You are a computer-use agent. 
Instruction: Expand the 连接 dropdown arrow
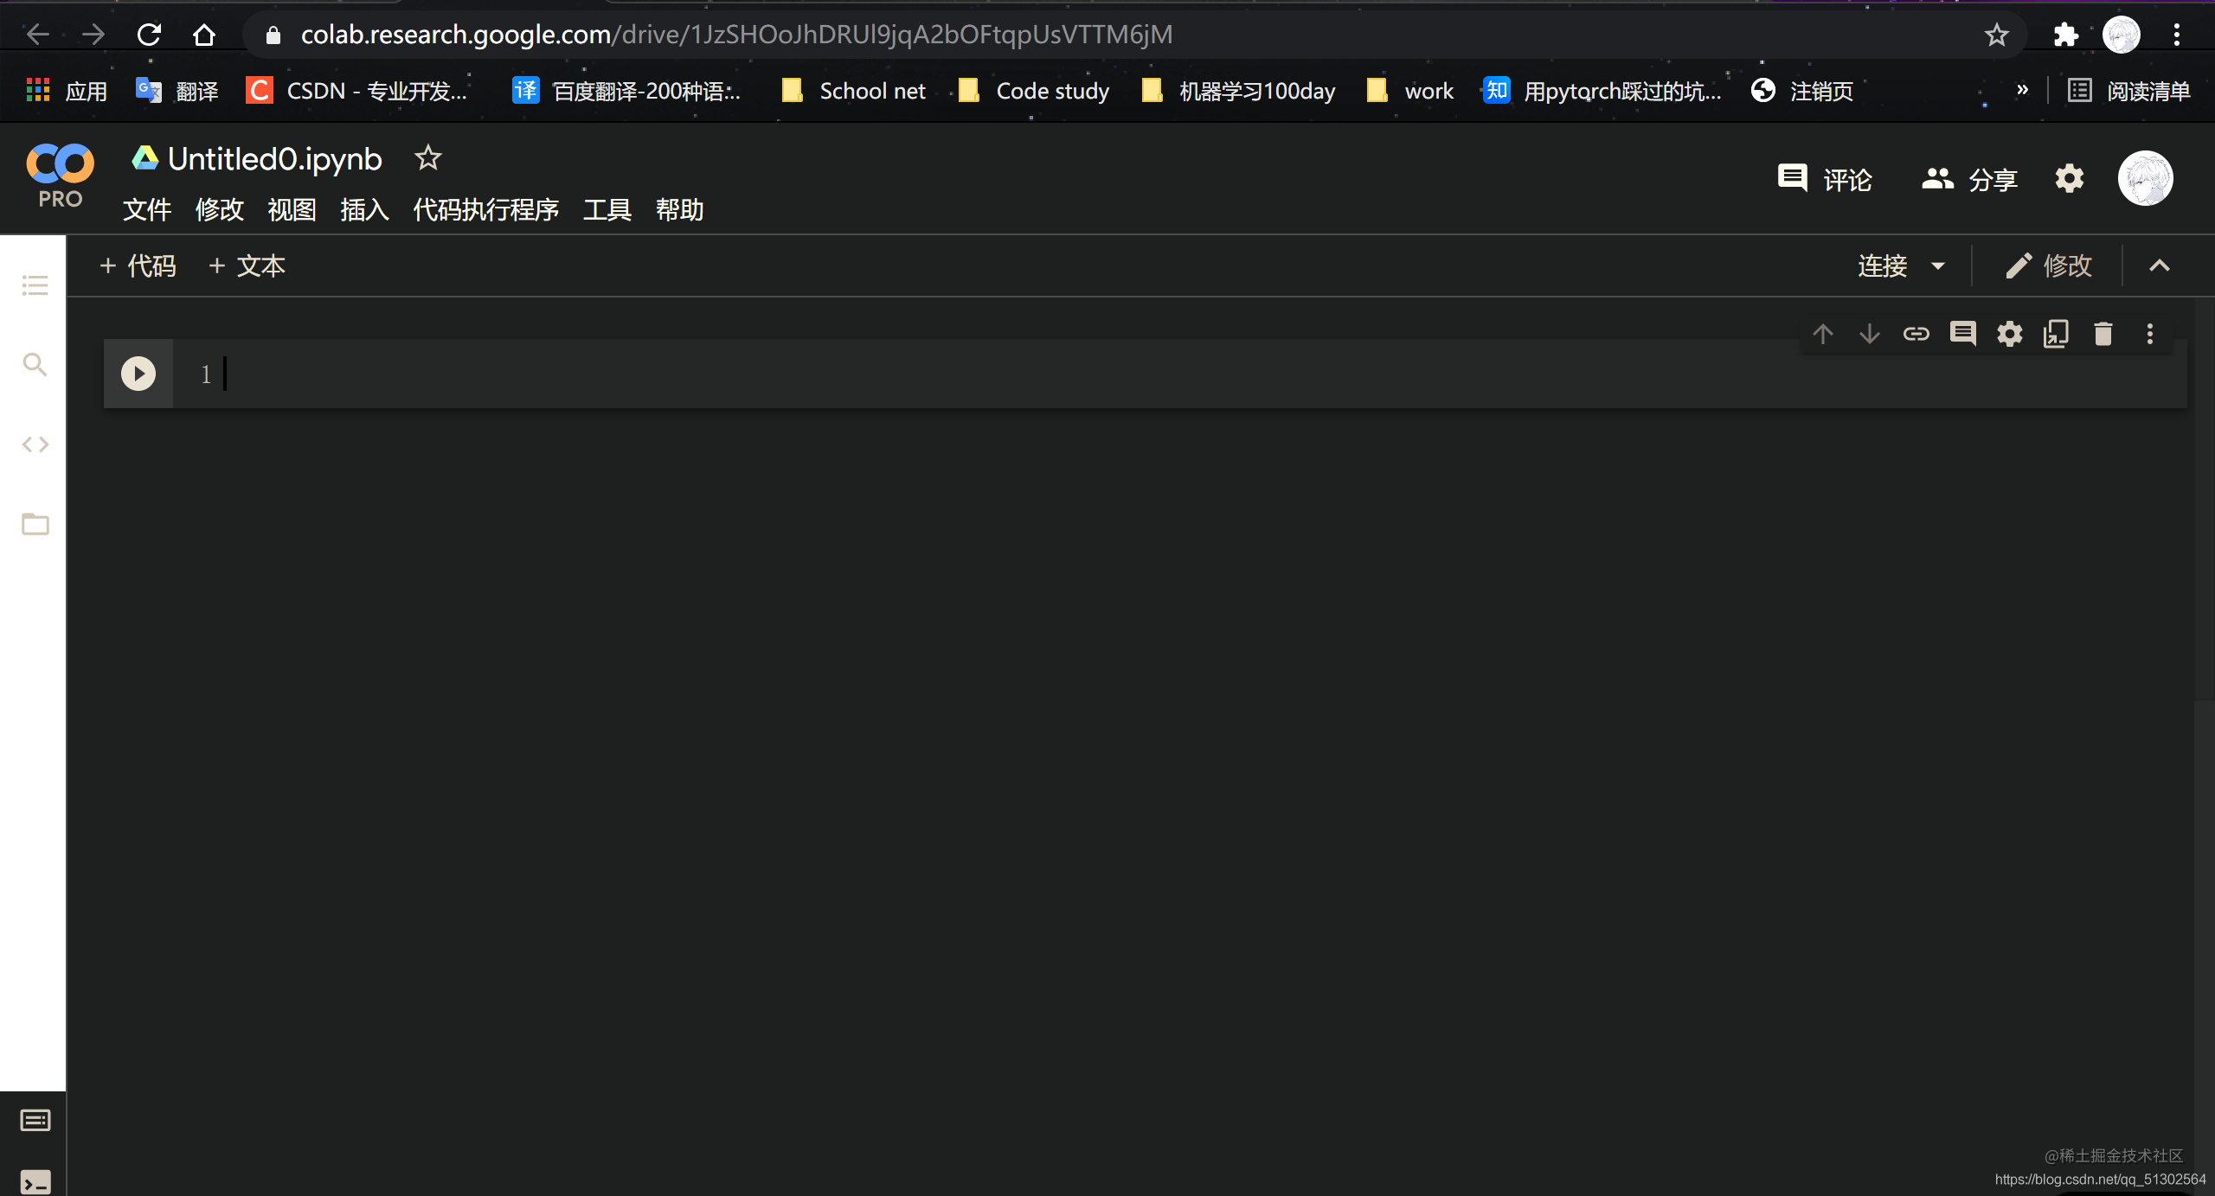[1938, 266]
